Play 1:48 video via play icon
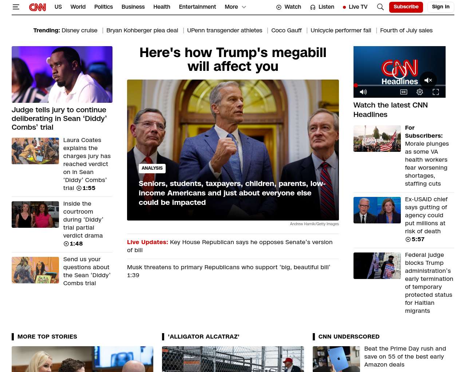Viewport: 466px width, 372px height. (66, 244)
